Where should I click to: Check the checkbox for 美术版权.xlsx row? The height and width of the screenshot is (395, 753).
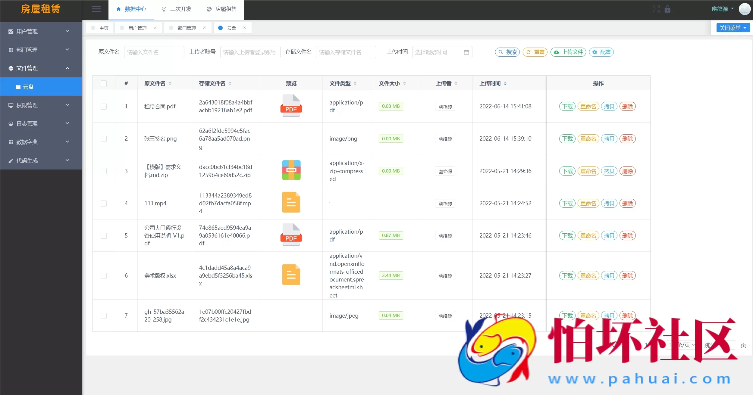[104, 275]
